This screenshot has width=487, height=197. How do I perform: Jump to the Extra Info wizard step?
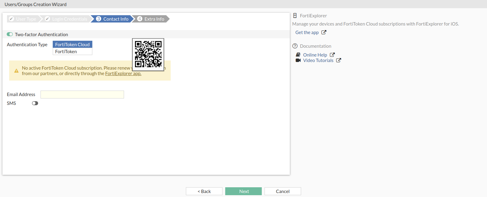pyautogui.click(x=151, y=19)
